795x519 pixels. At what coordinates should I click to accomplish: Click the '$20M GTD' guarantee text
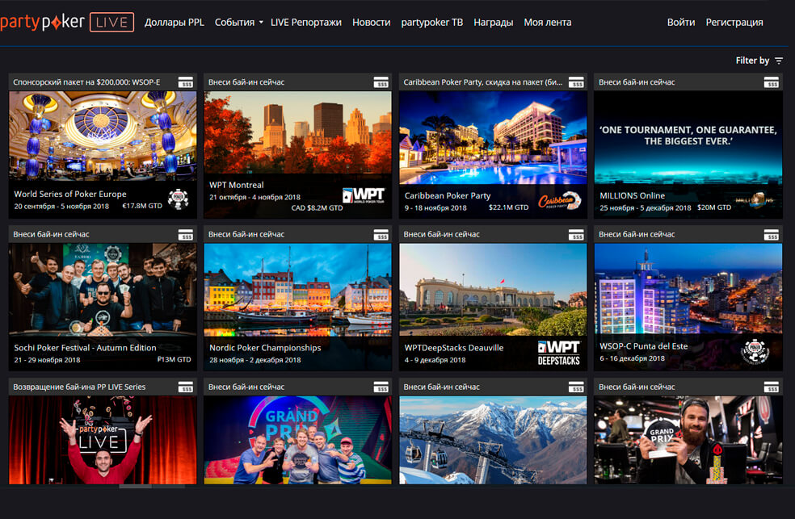coord(714,207)
